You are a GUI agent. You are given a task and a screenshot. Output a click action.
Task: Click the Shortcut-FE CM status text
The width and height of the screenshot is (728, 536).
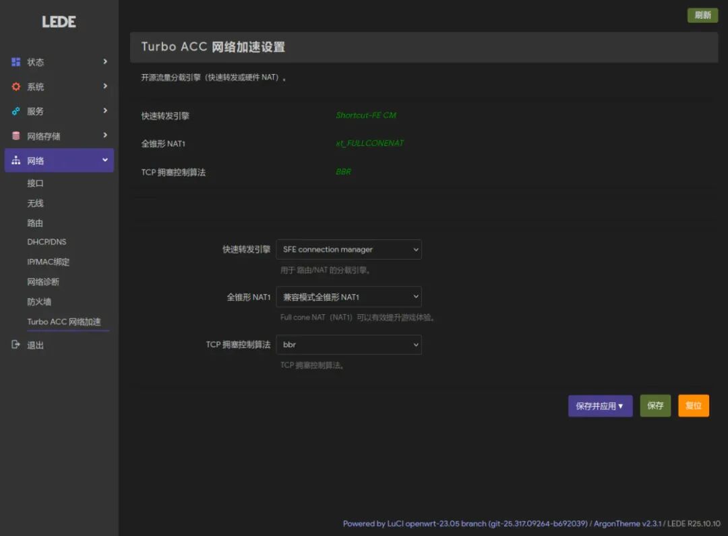(x=366, y=115)
